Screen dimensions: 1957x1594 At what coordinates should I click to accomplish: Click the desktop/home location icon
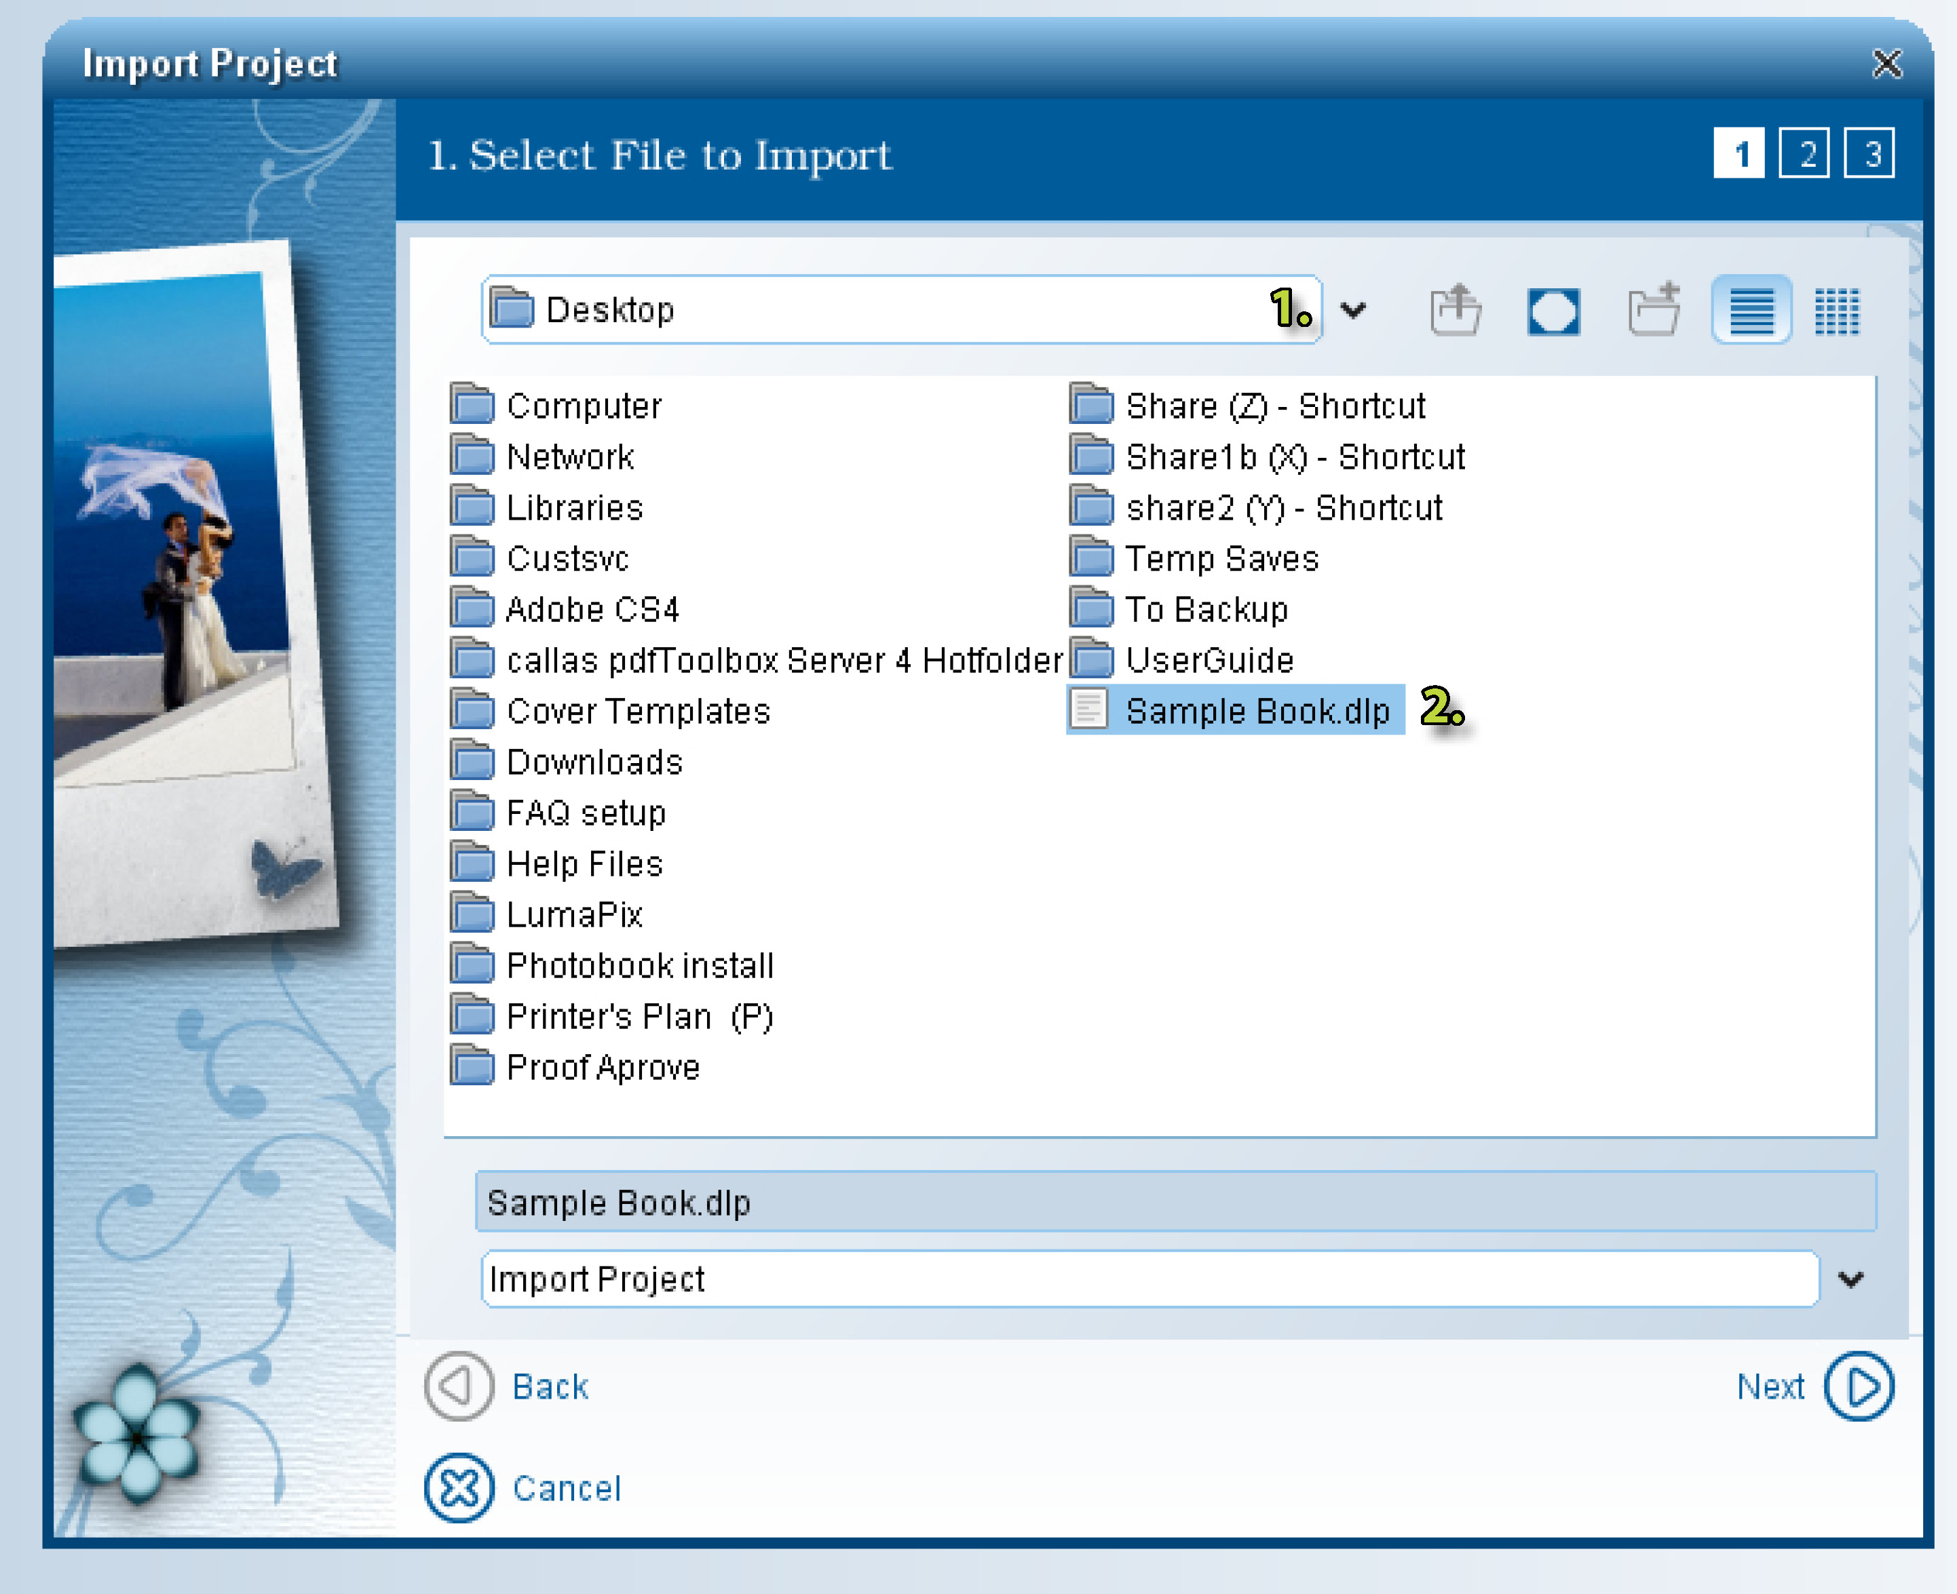(1554, 311)
